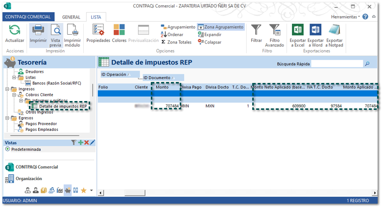Click the 97584 IVA cell

tap(336, 106)
